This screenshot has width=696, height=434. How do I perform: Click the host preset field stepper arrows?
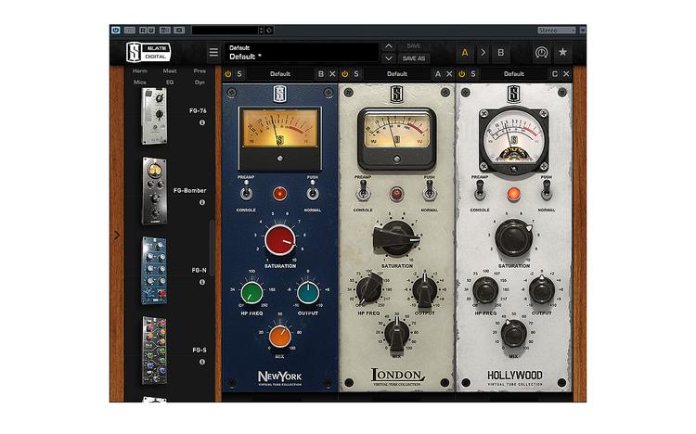[261, 31]
